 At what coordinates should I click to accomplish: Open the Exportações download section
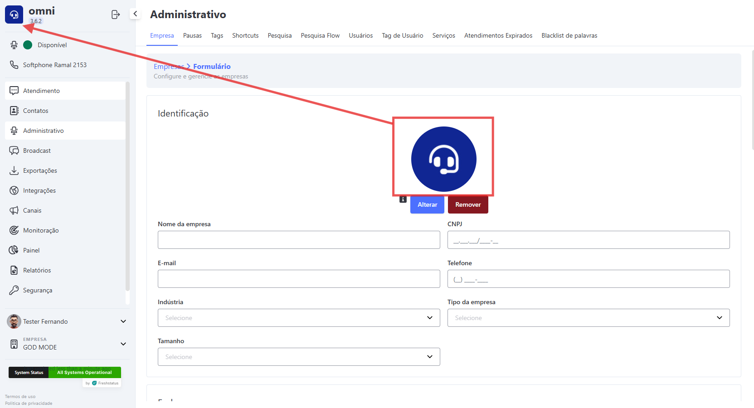[x=40, y=170]
